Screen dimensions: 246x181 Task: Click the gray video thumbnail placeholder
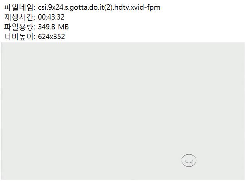point(123,111)
